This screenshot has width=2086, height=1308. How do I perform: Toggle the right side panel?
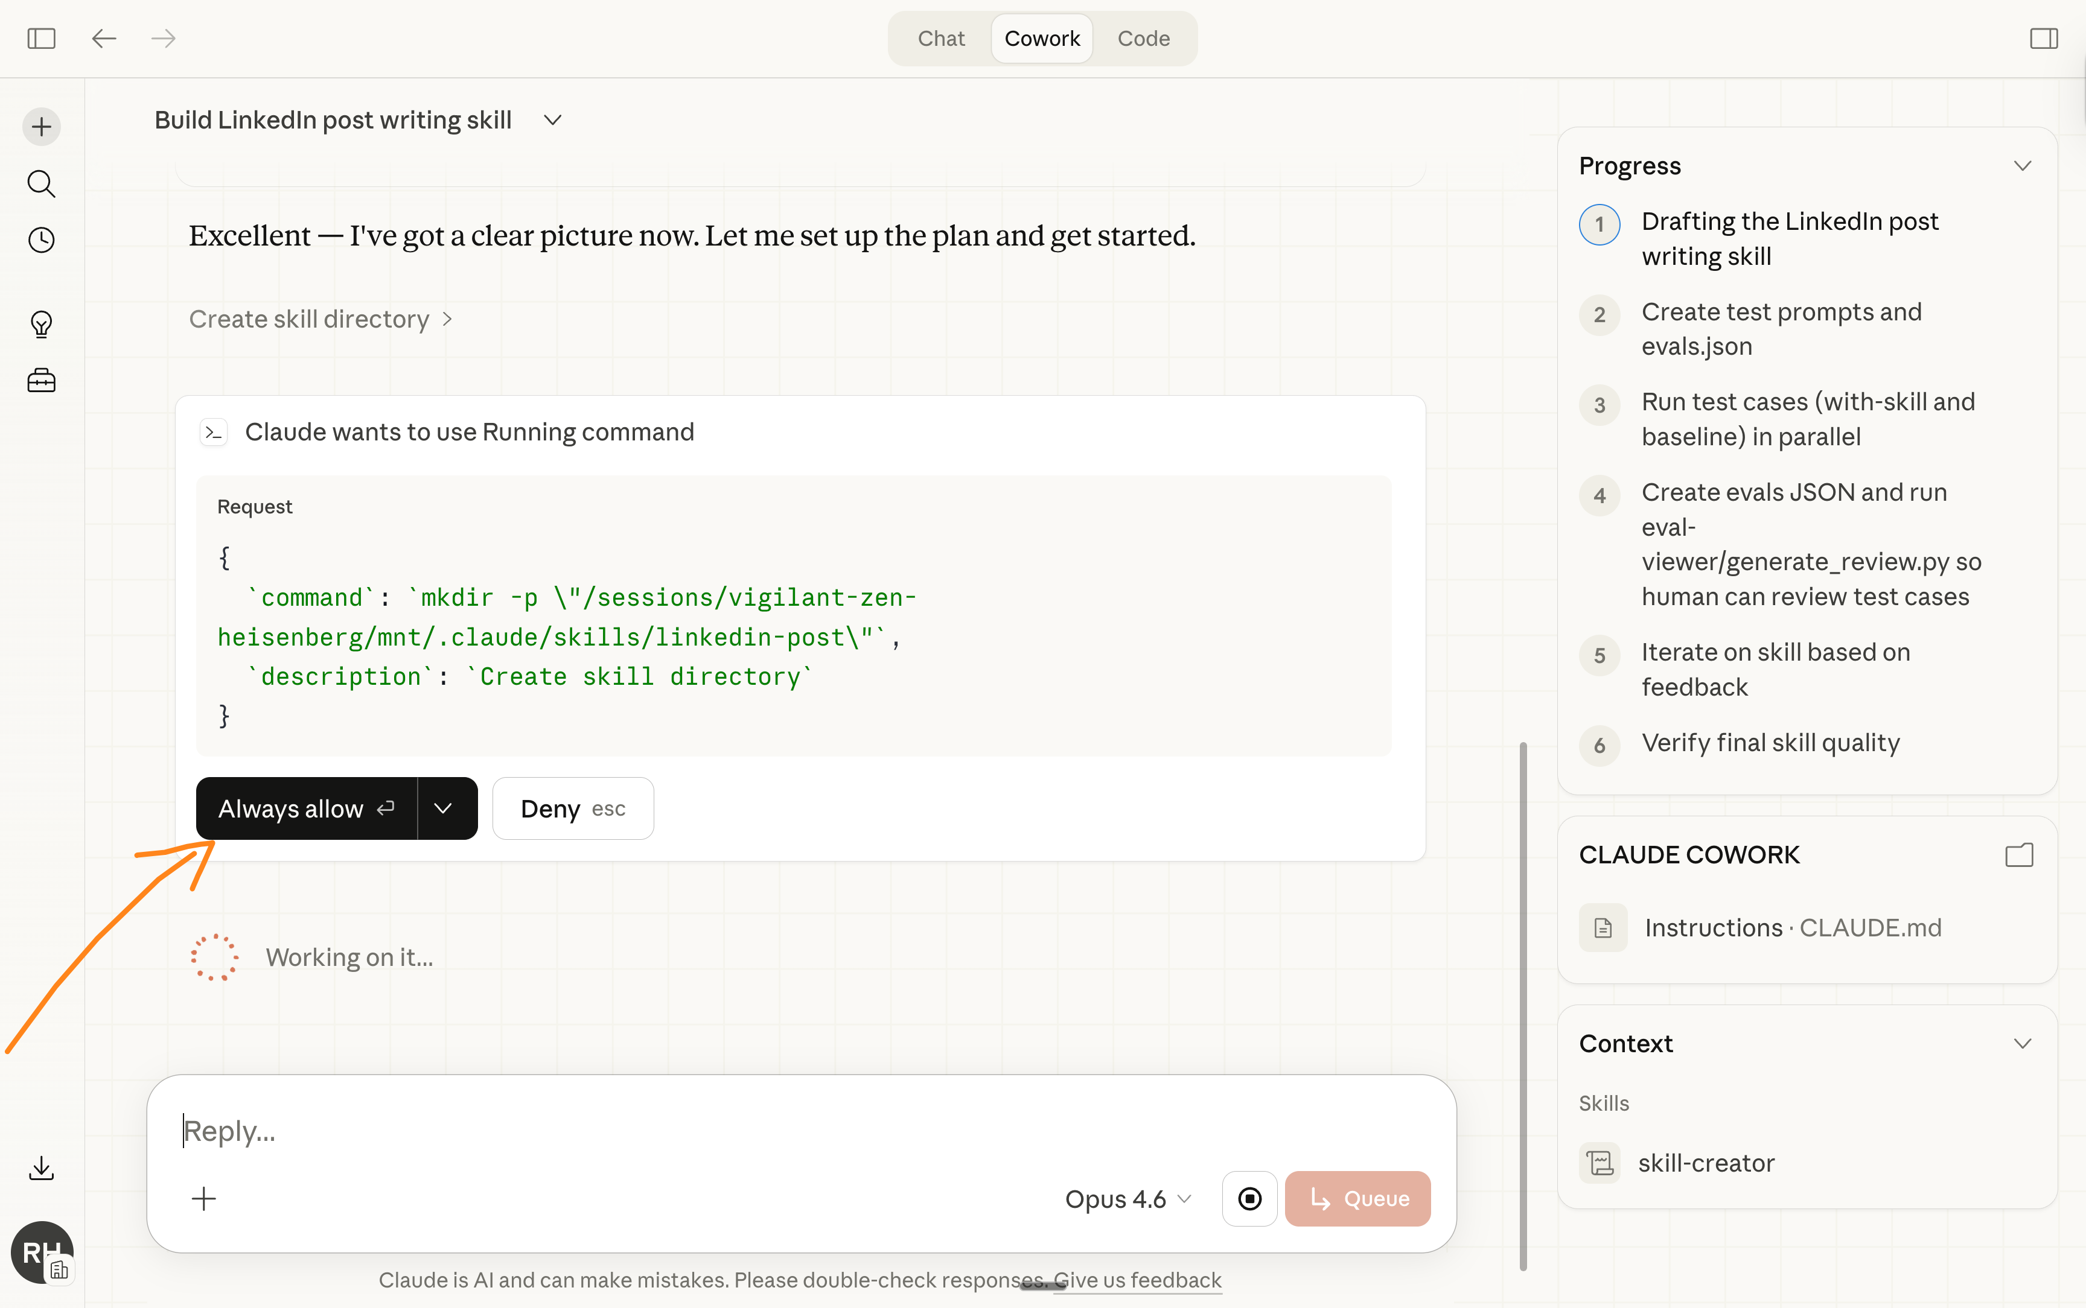coord(2044,38)
